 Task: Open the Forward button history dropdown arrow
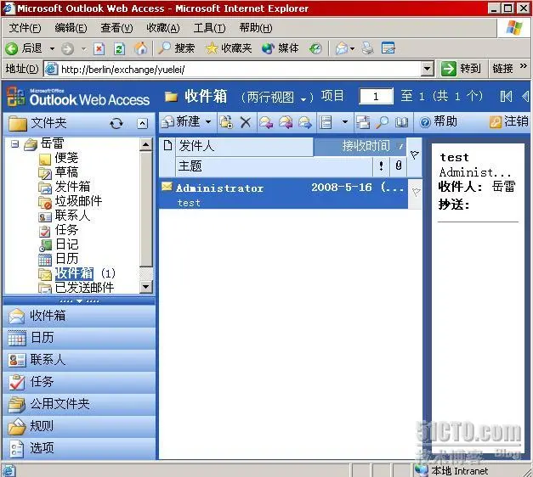pos(83,49)
